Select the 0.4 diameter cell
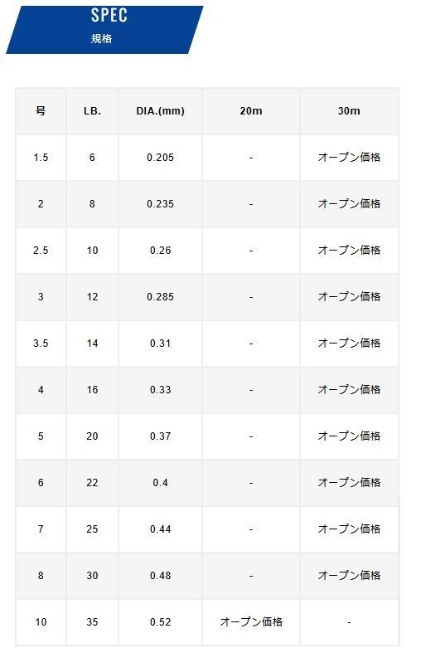421x648 pixels. [161, 483]
